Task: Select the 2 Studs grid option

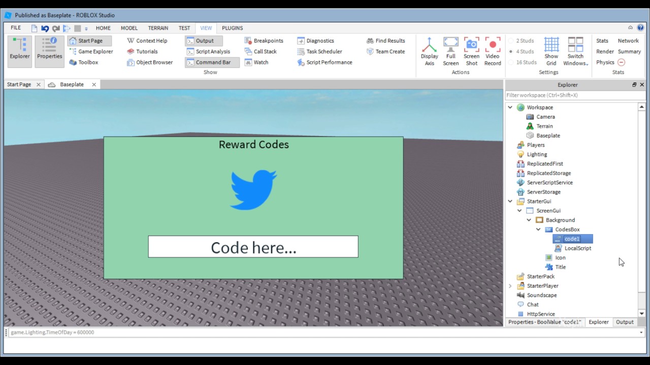Action: click(x=522, y=41)
